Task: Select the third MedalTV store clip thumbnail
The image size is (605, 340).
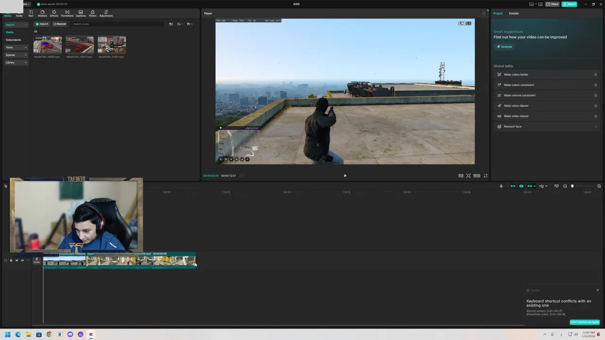Action: [x=112, y=45]
